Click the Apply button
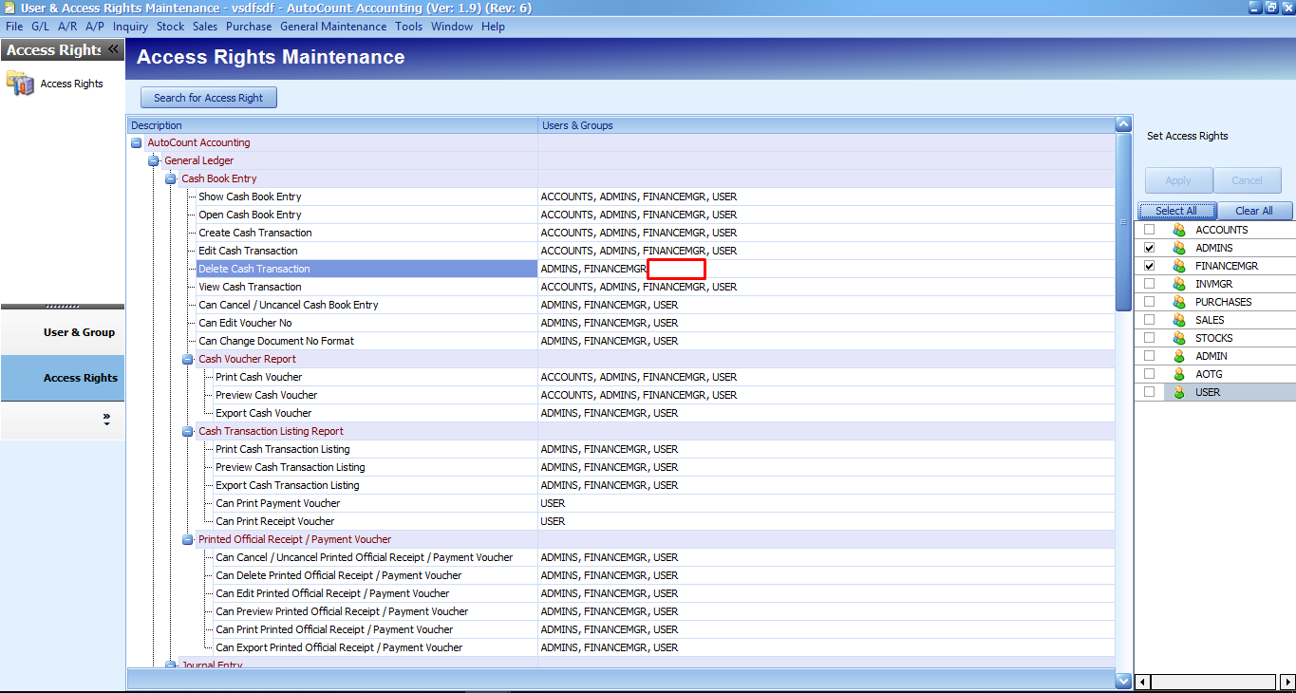Screen dimensions: 1296x693 pos(1178,180)
